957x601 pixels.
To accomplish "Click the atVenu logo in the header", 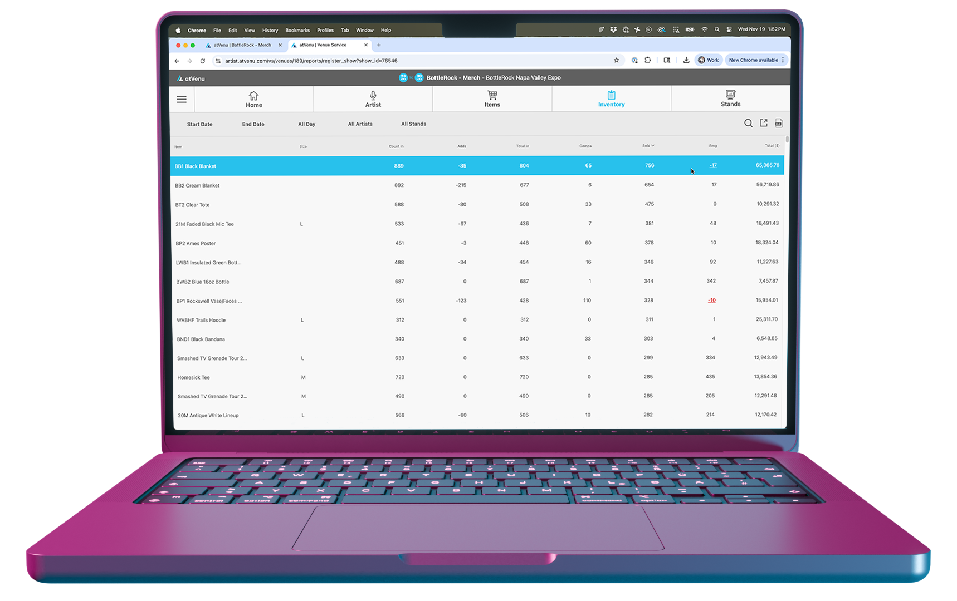I will [191, 78].
